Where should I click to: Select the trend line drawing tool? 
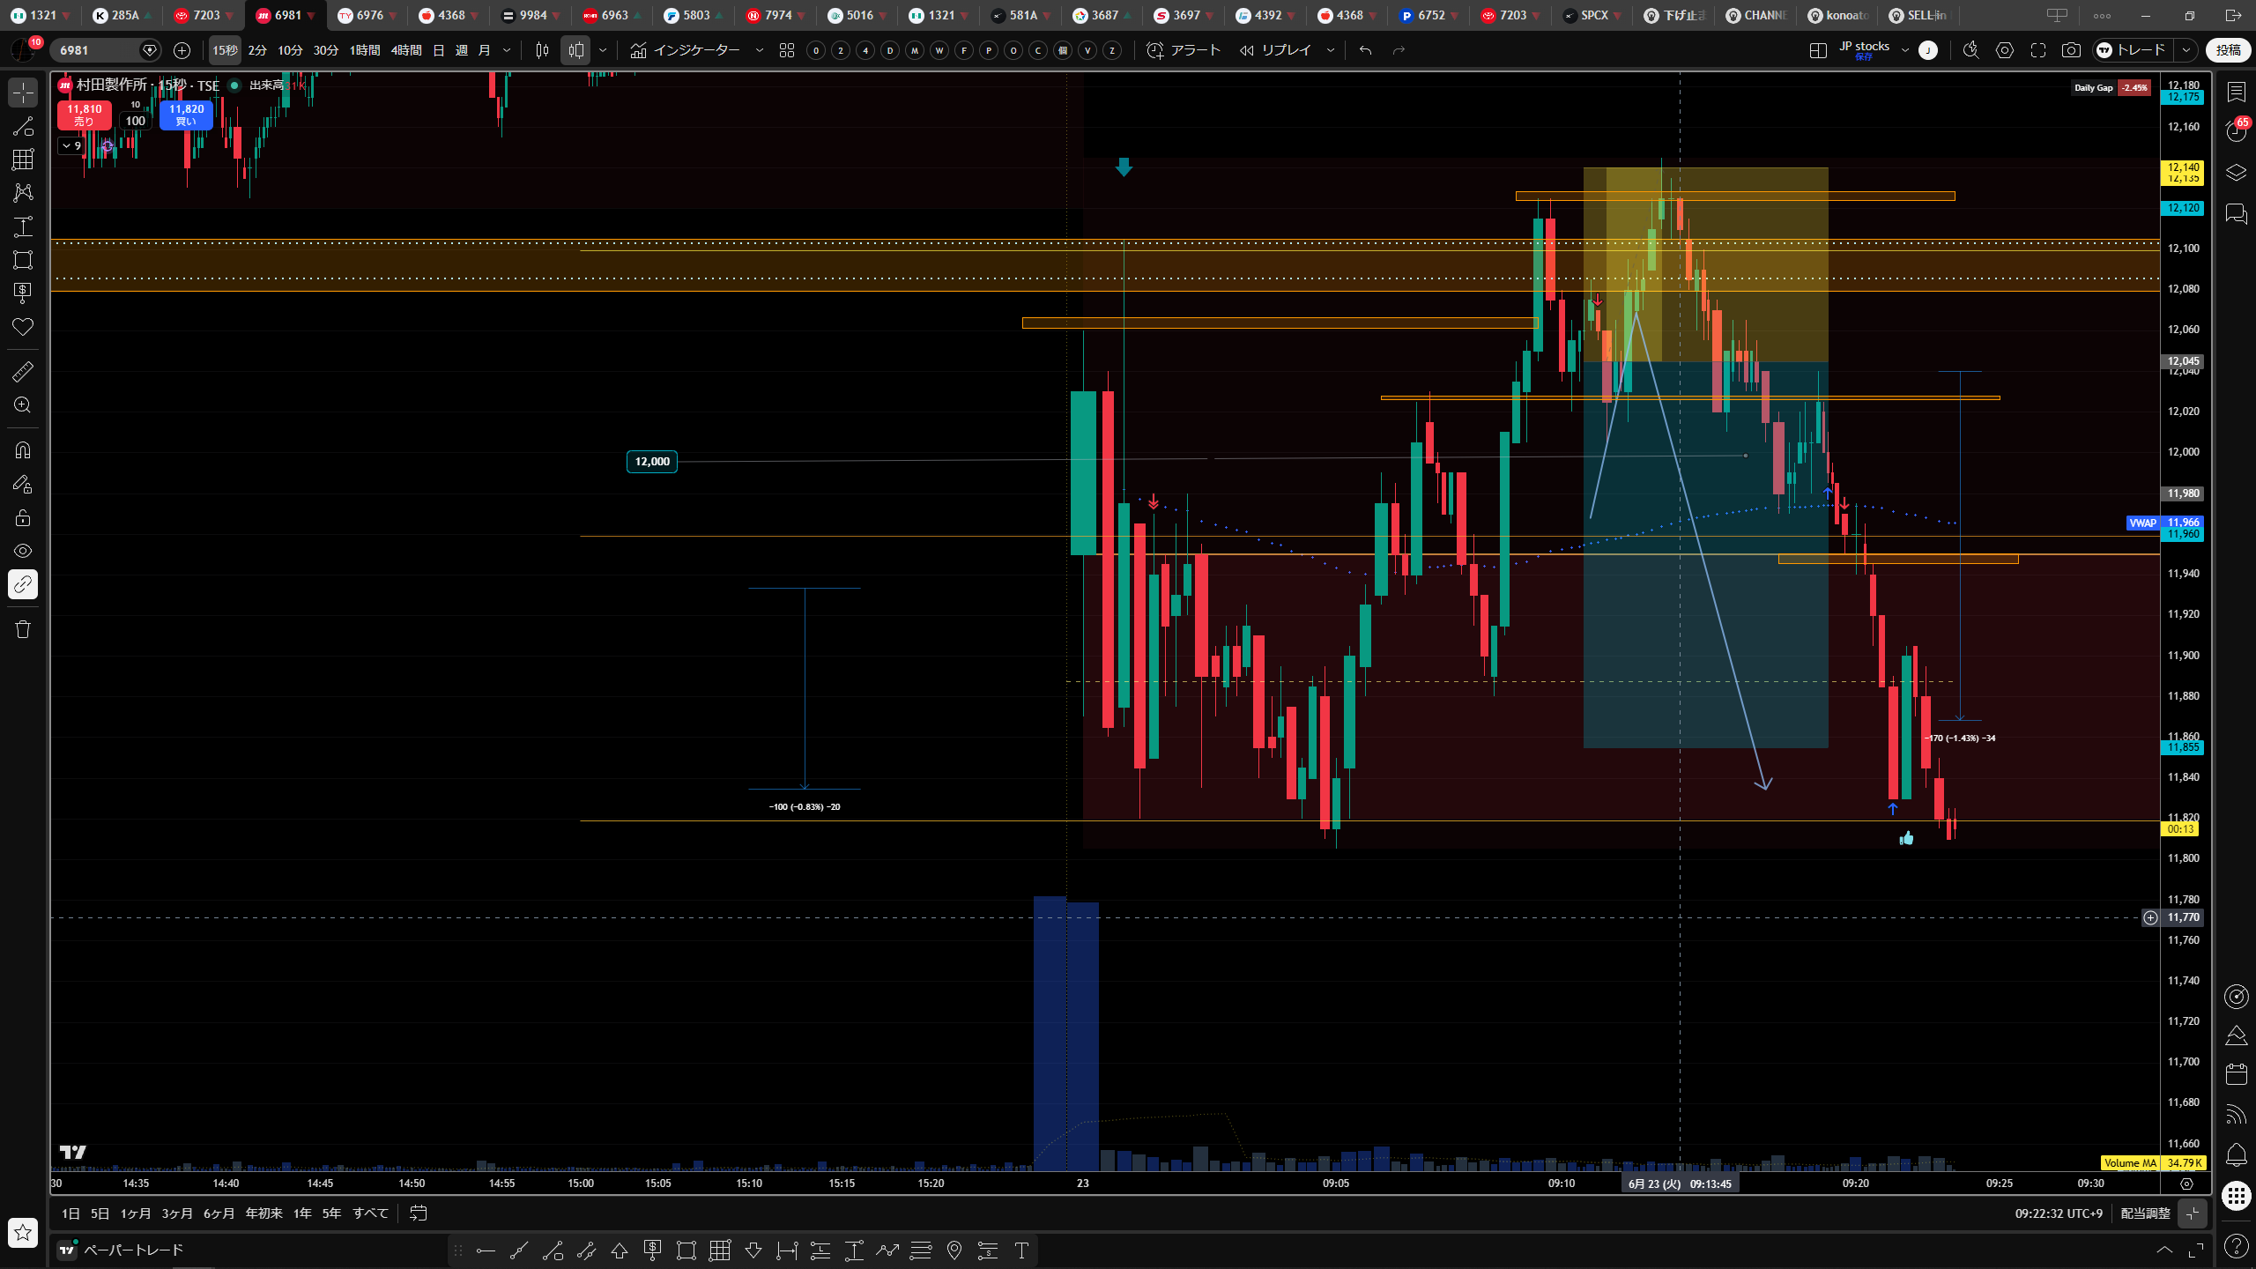(x=23, y=126)
